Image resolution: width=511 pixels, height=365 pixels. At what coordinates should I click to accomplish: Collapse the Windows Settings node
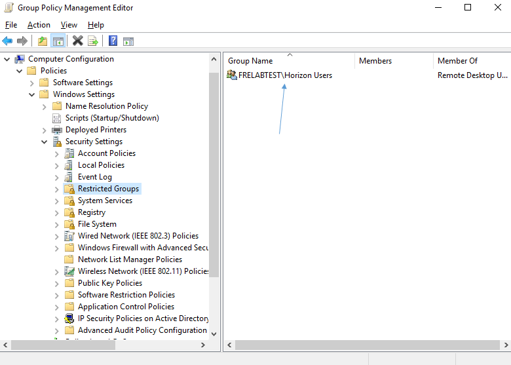[32, 94]
